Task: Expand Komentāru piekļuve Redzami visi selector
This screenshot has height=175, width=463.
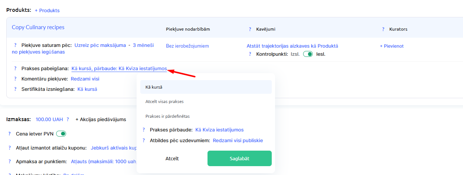Action: 85,79
